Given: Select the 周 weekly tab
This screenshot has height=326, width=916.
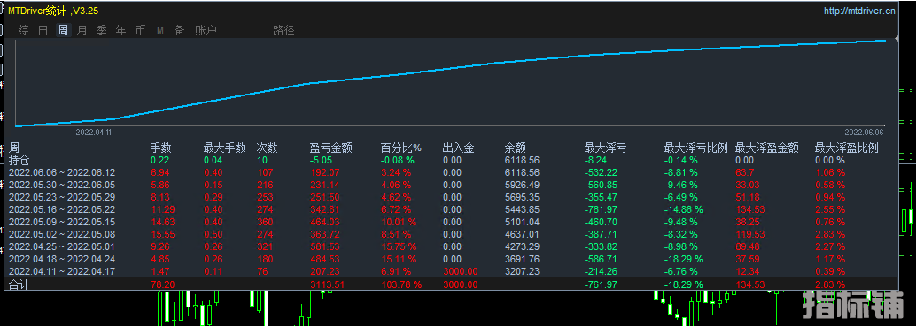Looking at the screenshot, I should pos(63,30).
